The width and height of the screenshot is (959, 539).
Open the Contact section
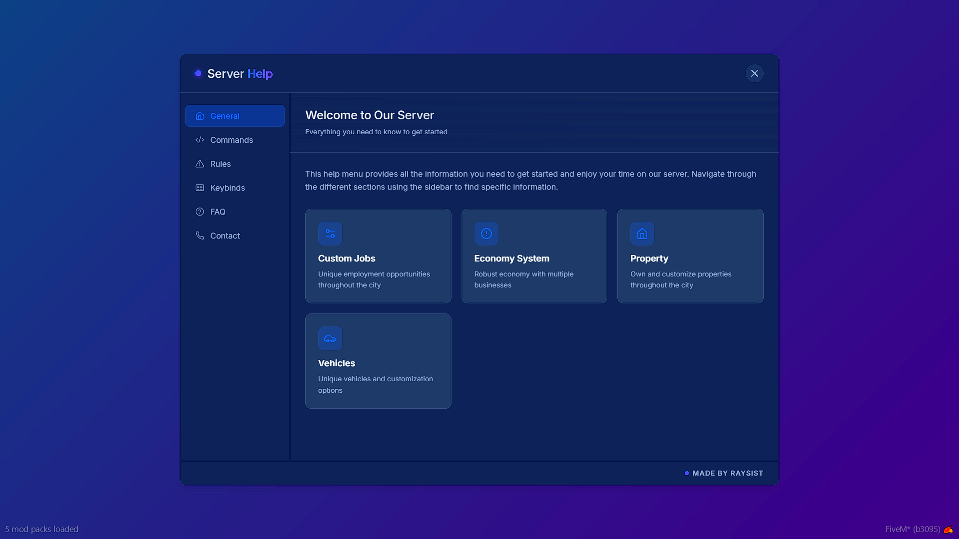click(235, 236)
